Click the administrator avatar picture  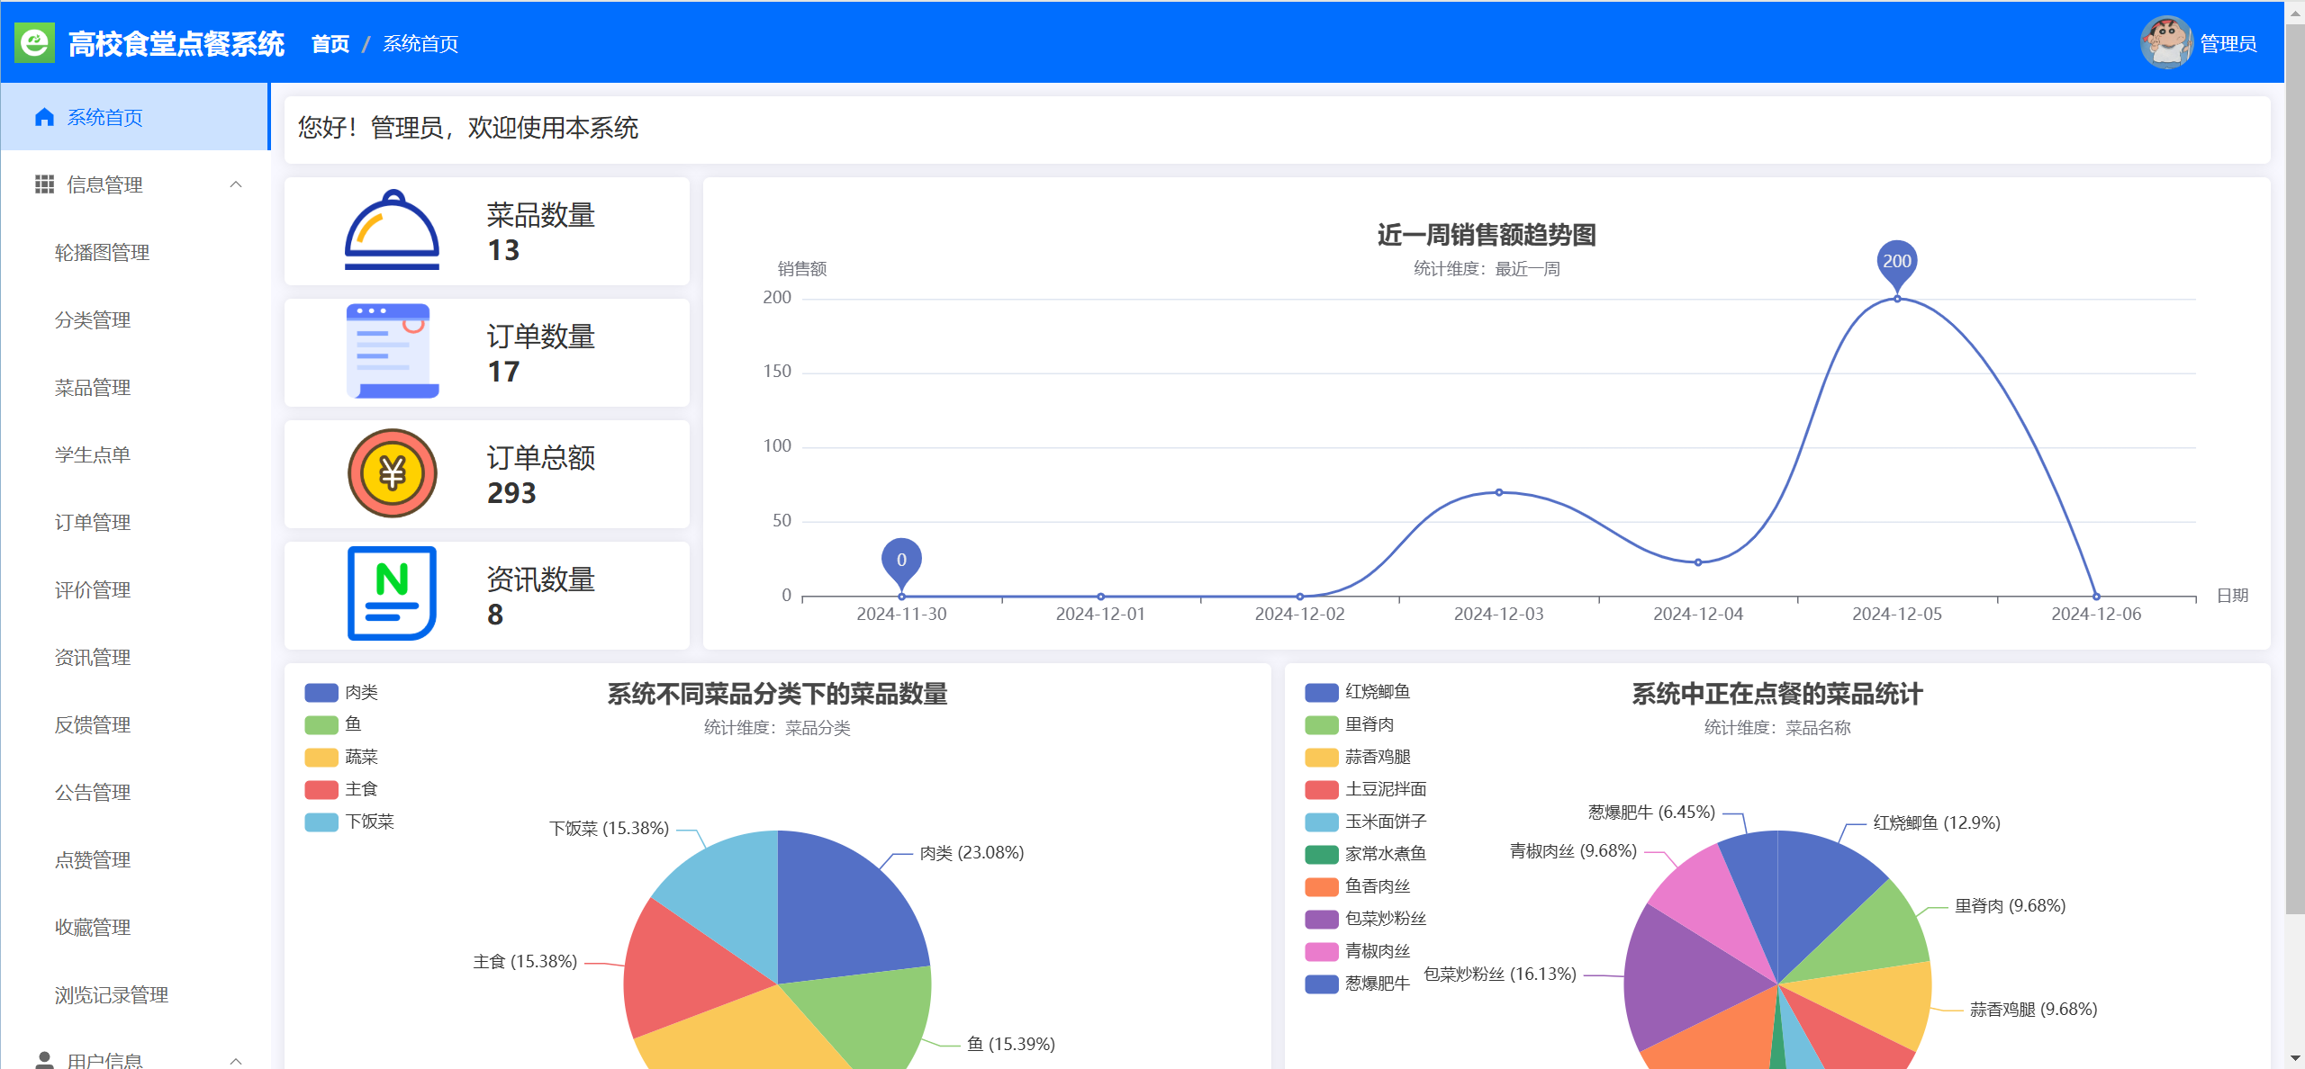(x=2165, y=42)
